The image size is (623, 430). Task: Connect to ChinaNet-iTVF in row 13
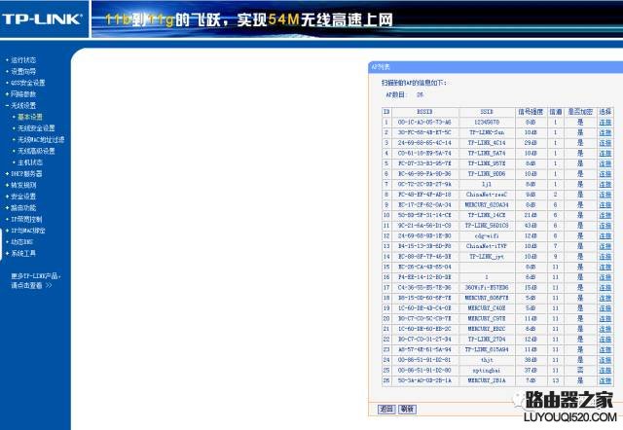click(x=605, y=246)
